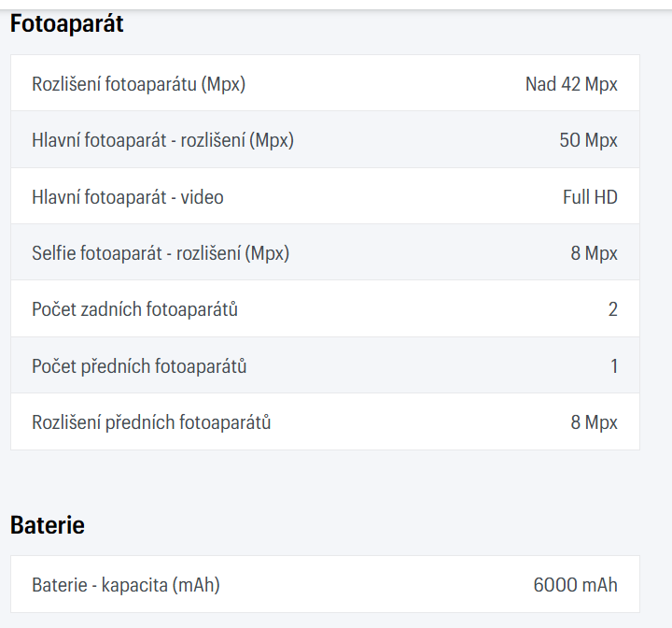
Task: Click the '6000 mAh' battery capacity value
Action: [575, 586]
